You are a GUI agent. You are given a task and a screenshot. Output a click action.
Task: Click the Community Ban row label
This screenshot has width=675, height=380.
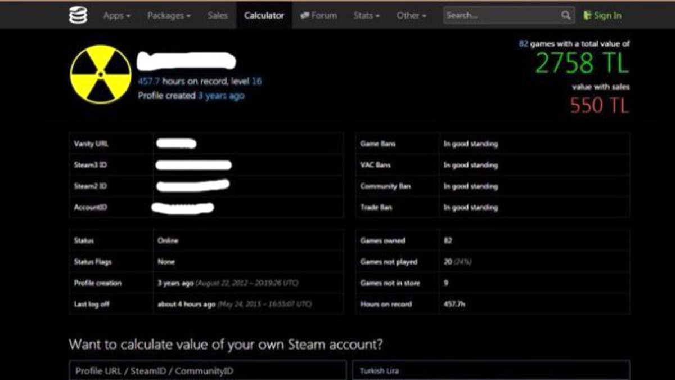click(x=385, y=186)
